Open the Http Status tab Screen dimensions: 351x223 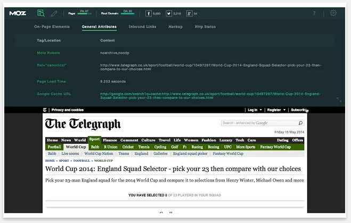[x=205, y=27]
